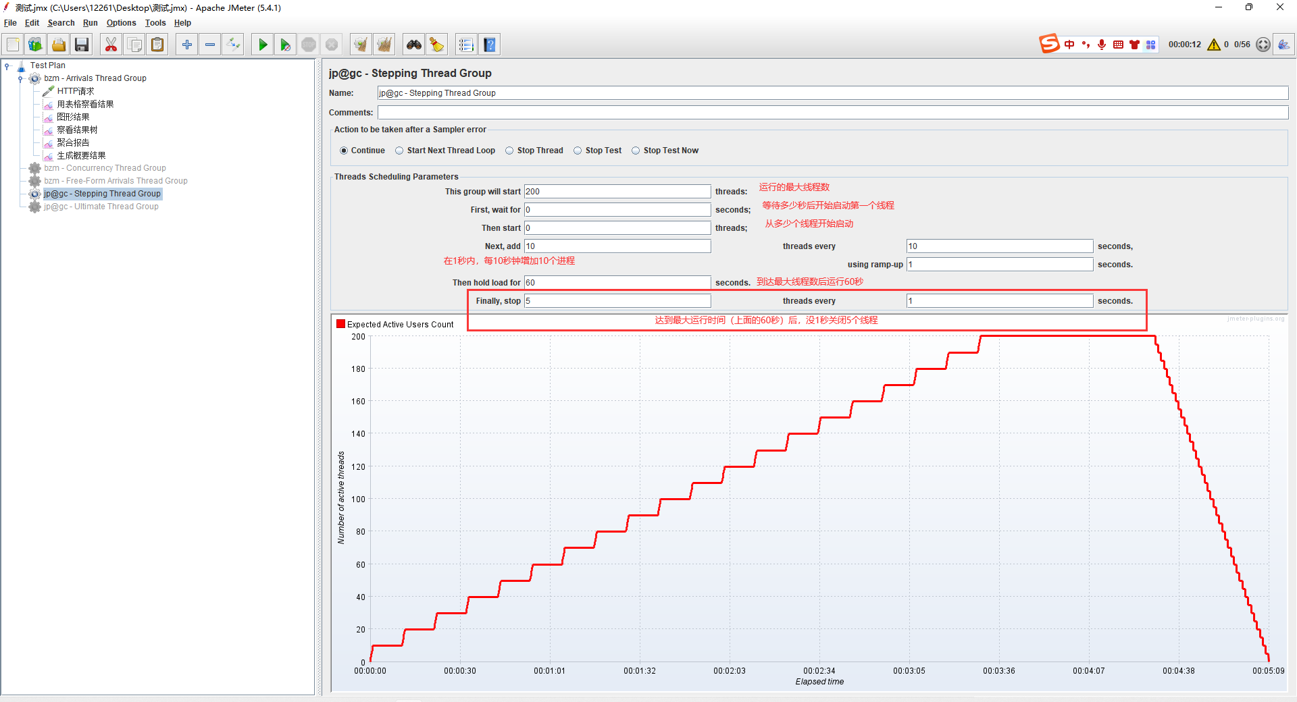
Task: Click the Toggle enable/disable icon
Action: tap(233, 45)
